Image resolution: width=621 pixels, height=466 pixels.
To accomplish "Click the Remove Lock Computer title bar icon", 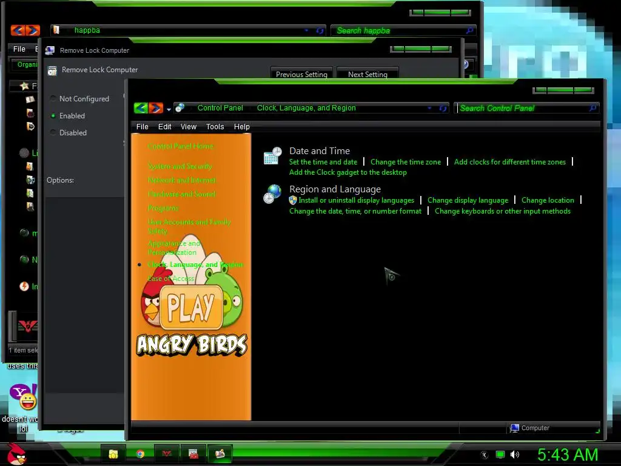I will pyautogui.click(x=50, y=50).
